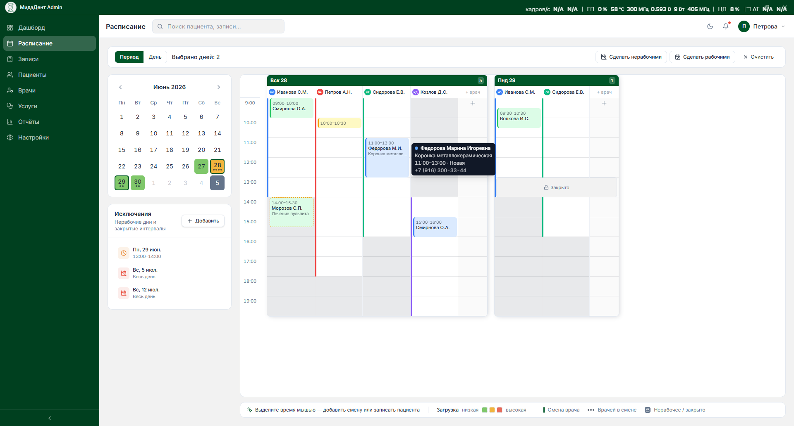Viewport: 794px width, 426px height.
Task: Click + врач in the Вск 28 column
Action: (x=473, y=92)
